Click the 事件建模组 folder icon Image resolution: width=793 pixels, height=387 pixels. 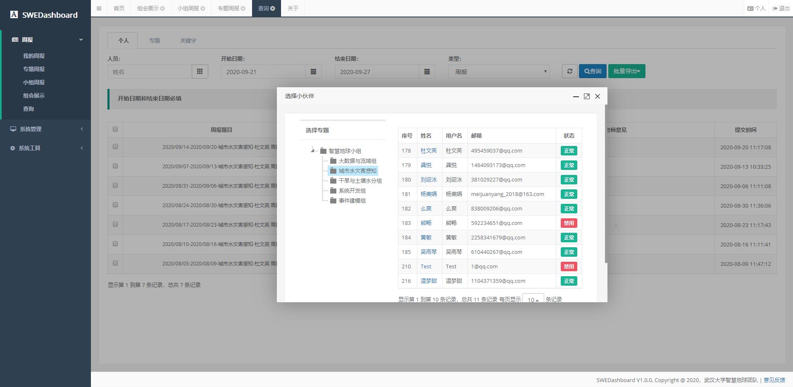click(x=333, y=200)
